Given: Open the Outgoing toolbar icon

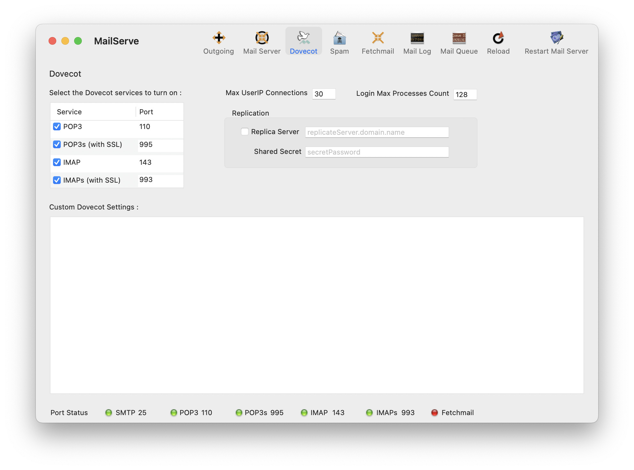Looking at the screenshot, I should tap(219, 38).
